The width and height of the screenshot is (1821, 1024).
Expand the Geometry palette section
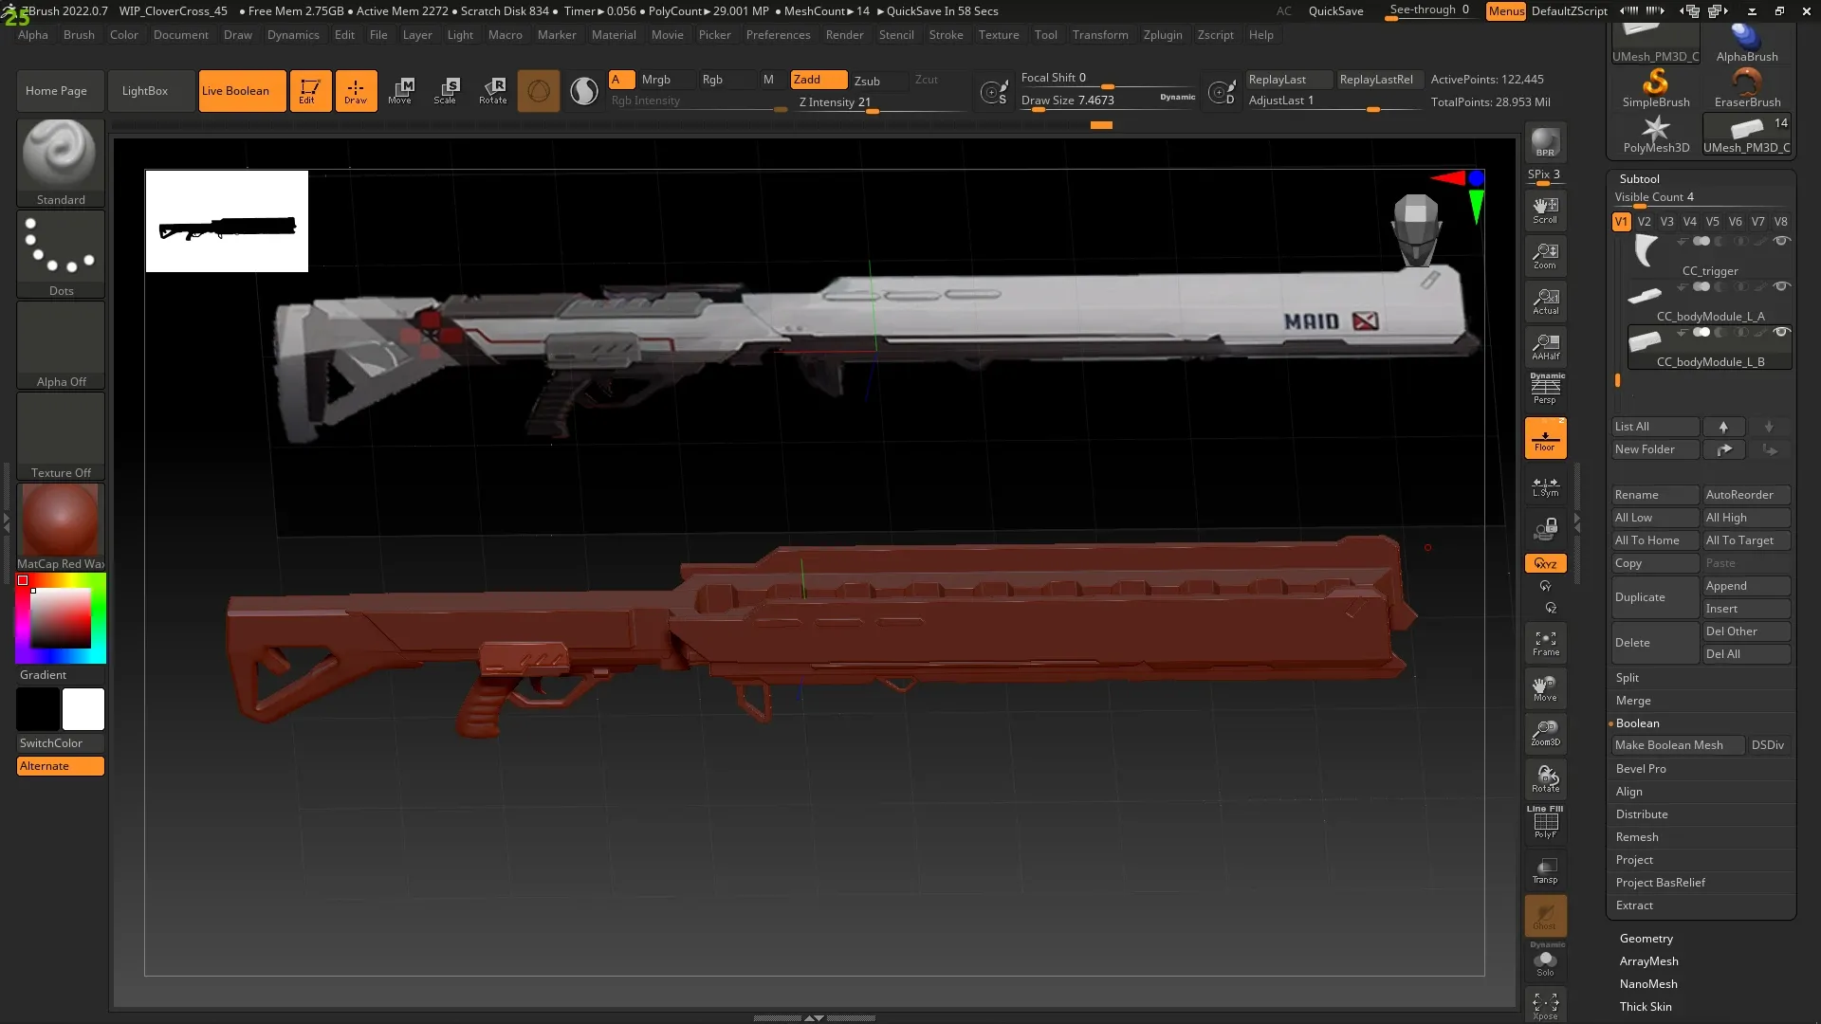tap(1646, 939)
